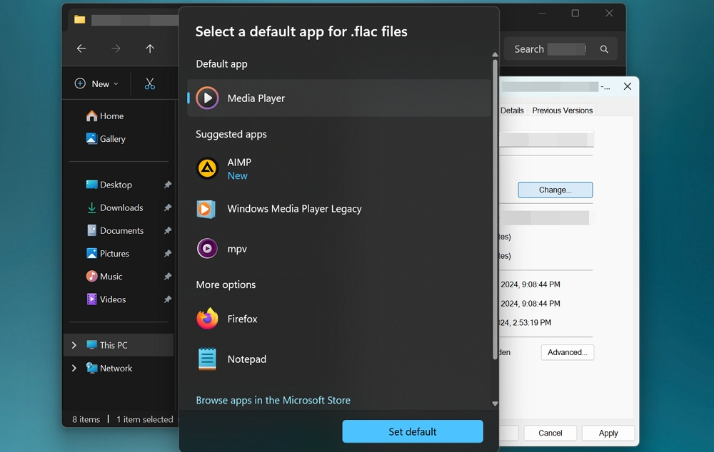The image size is (714, 452).
Task: Open Browse apps in the Microsoft Store
Action: [x=273, y=400]
